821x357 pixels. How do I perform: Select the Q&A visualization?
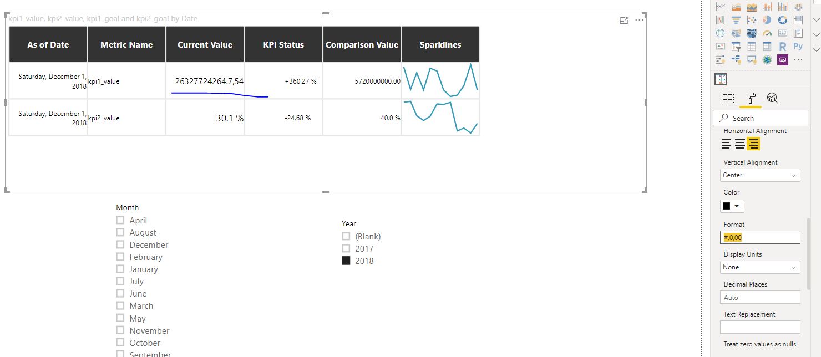752,59
